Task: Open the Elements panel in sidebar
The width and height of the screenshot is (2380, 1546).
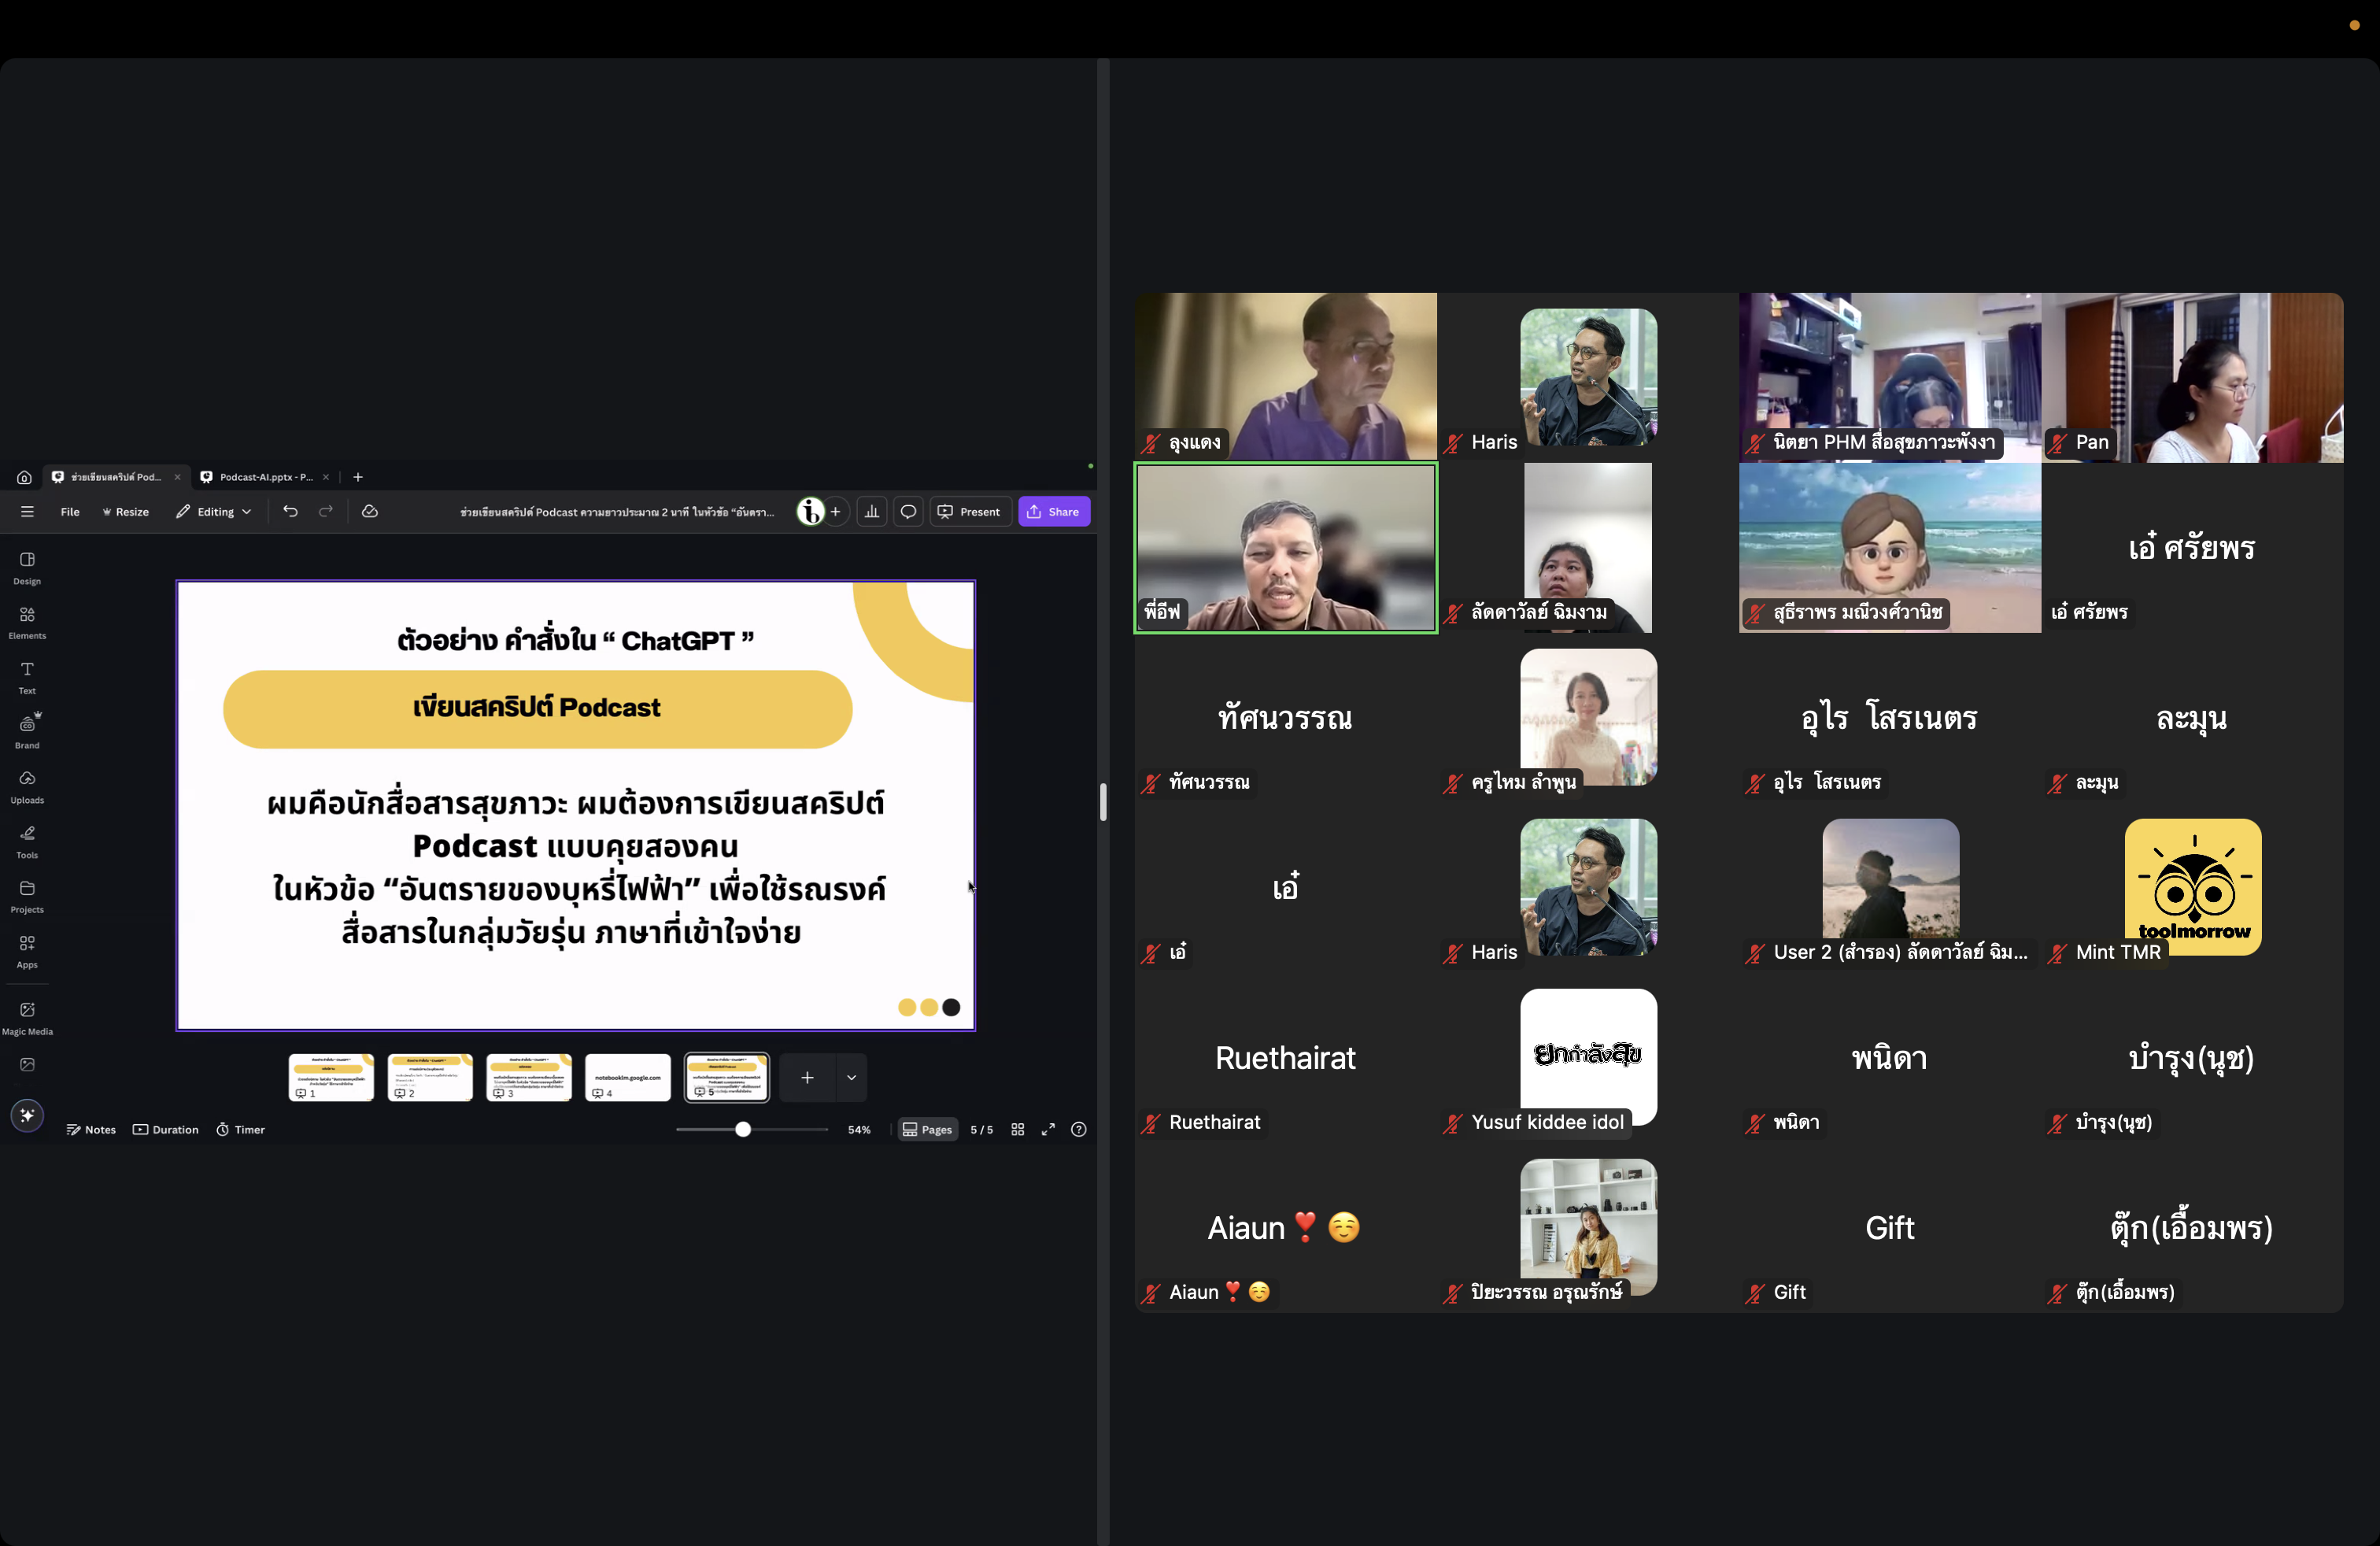Action: click(27, 622)
